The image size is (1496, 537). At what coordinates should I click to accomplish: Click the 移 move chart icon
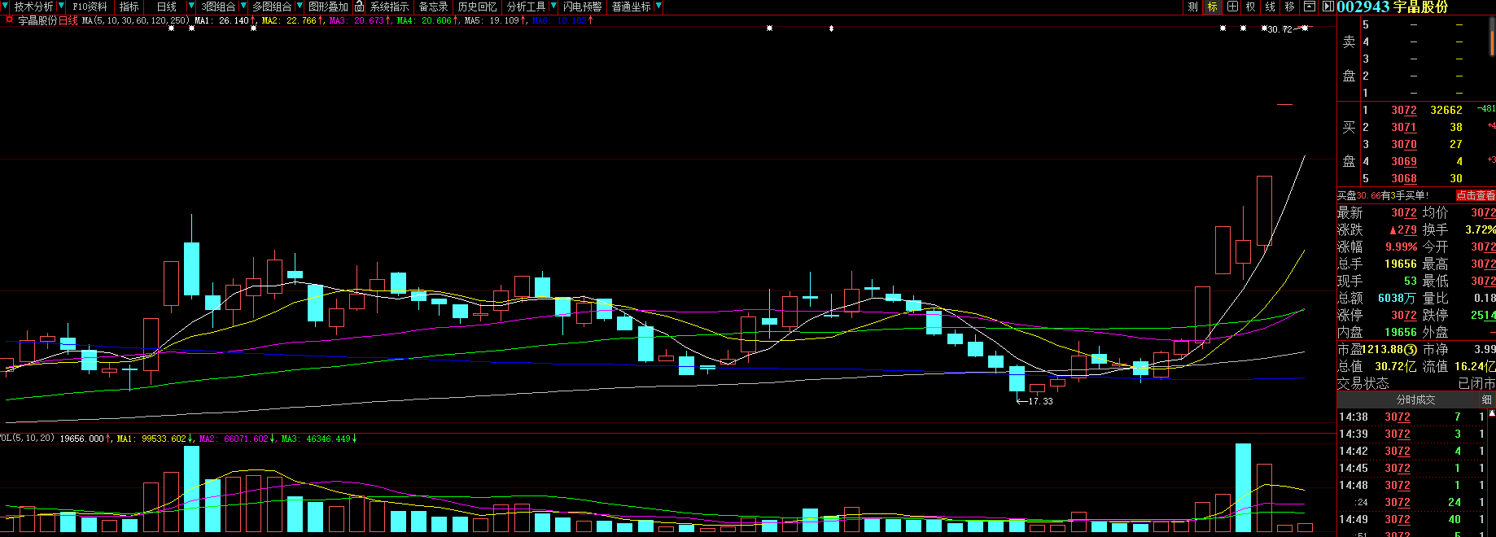tap(1289, 7)
